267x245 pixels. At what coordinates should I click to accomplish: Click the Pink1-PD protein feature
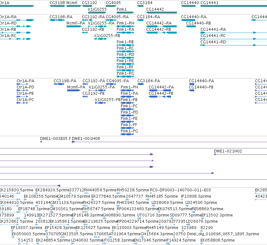point(127,115)
